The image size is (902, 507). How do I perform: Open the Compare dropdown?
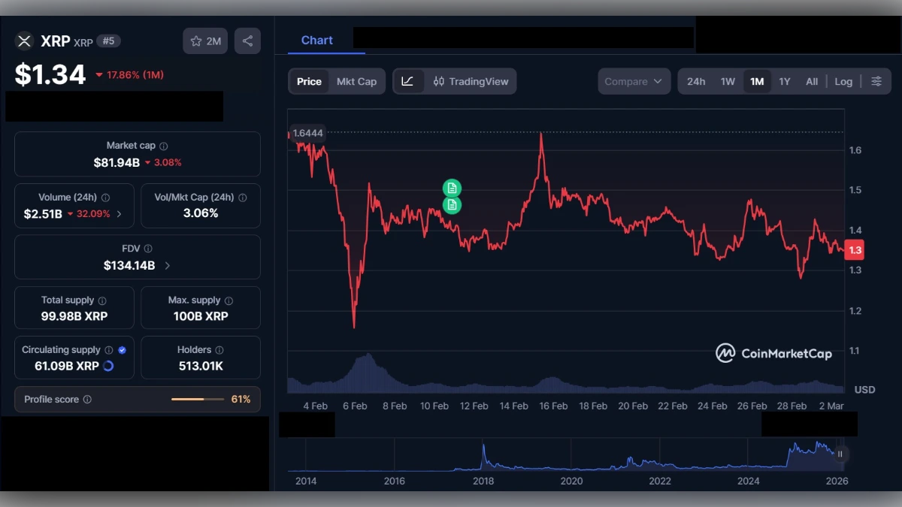(x=634, y=81)
